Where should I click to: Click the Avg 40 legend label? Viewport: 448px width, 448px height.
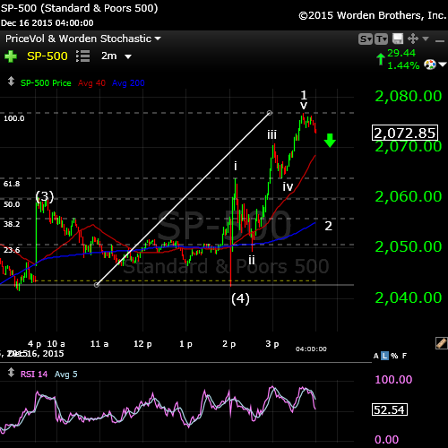click(x=91, y=83)
